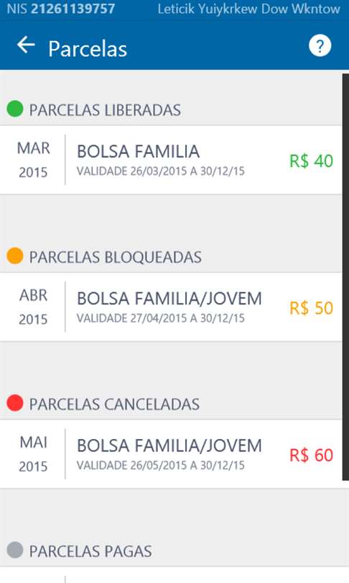349x583 pixels.
Task: Click the vertical scrollbar on the right
Action: [x=345, y=277]
